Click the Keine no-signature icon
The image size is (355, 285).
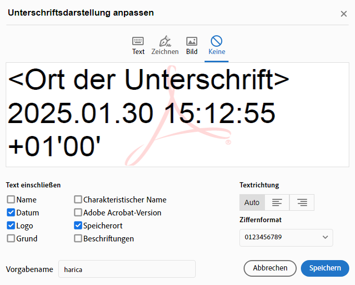(x=217, y=42)
